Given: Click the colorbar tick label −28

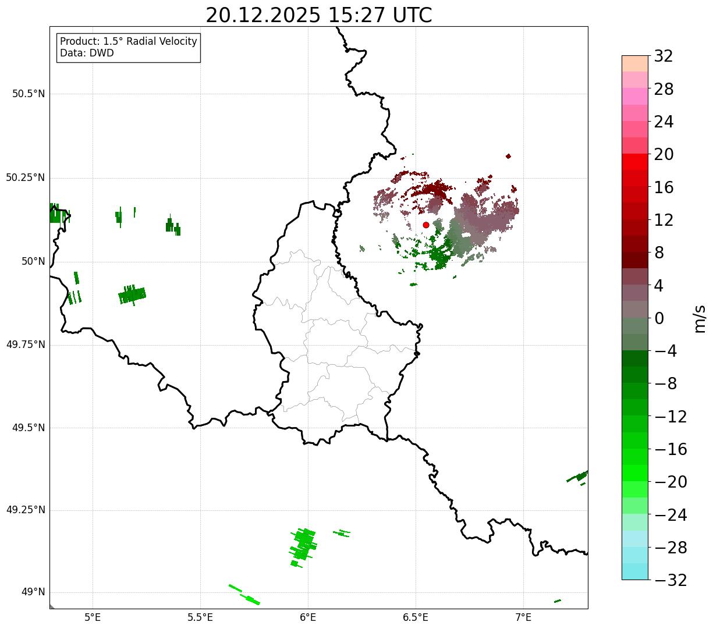Looking at the screenshot, I should [x=671, y=548].
